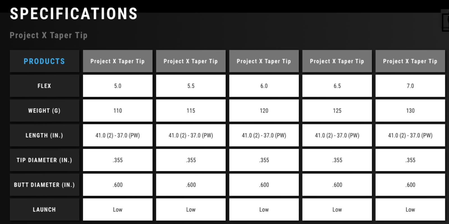Click the LAUNCH row label
Image resolution: width=449 pixels, height=224 pixels.
point(44,209)
